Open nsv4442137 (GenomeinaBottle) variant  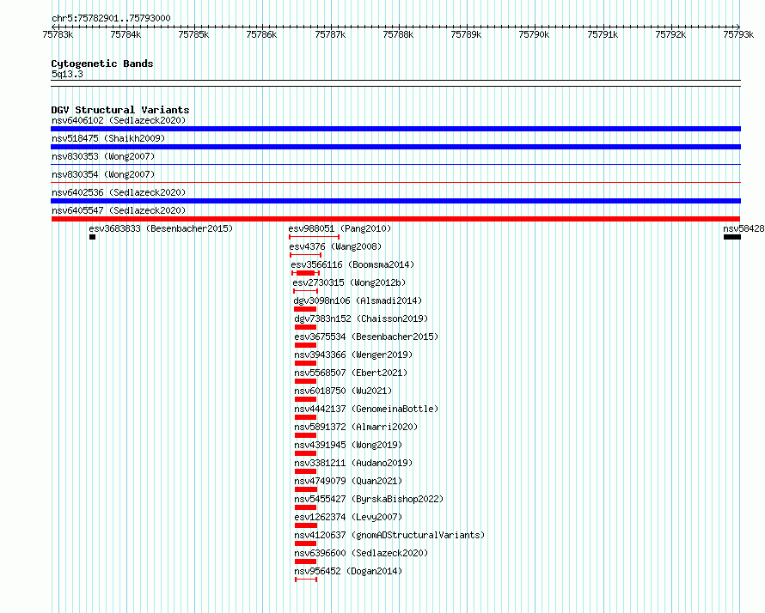(x=366, y=409)
